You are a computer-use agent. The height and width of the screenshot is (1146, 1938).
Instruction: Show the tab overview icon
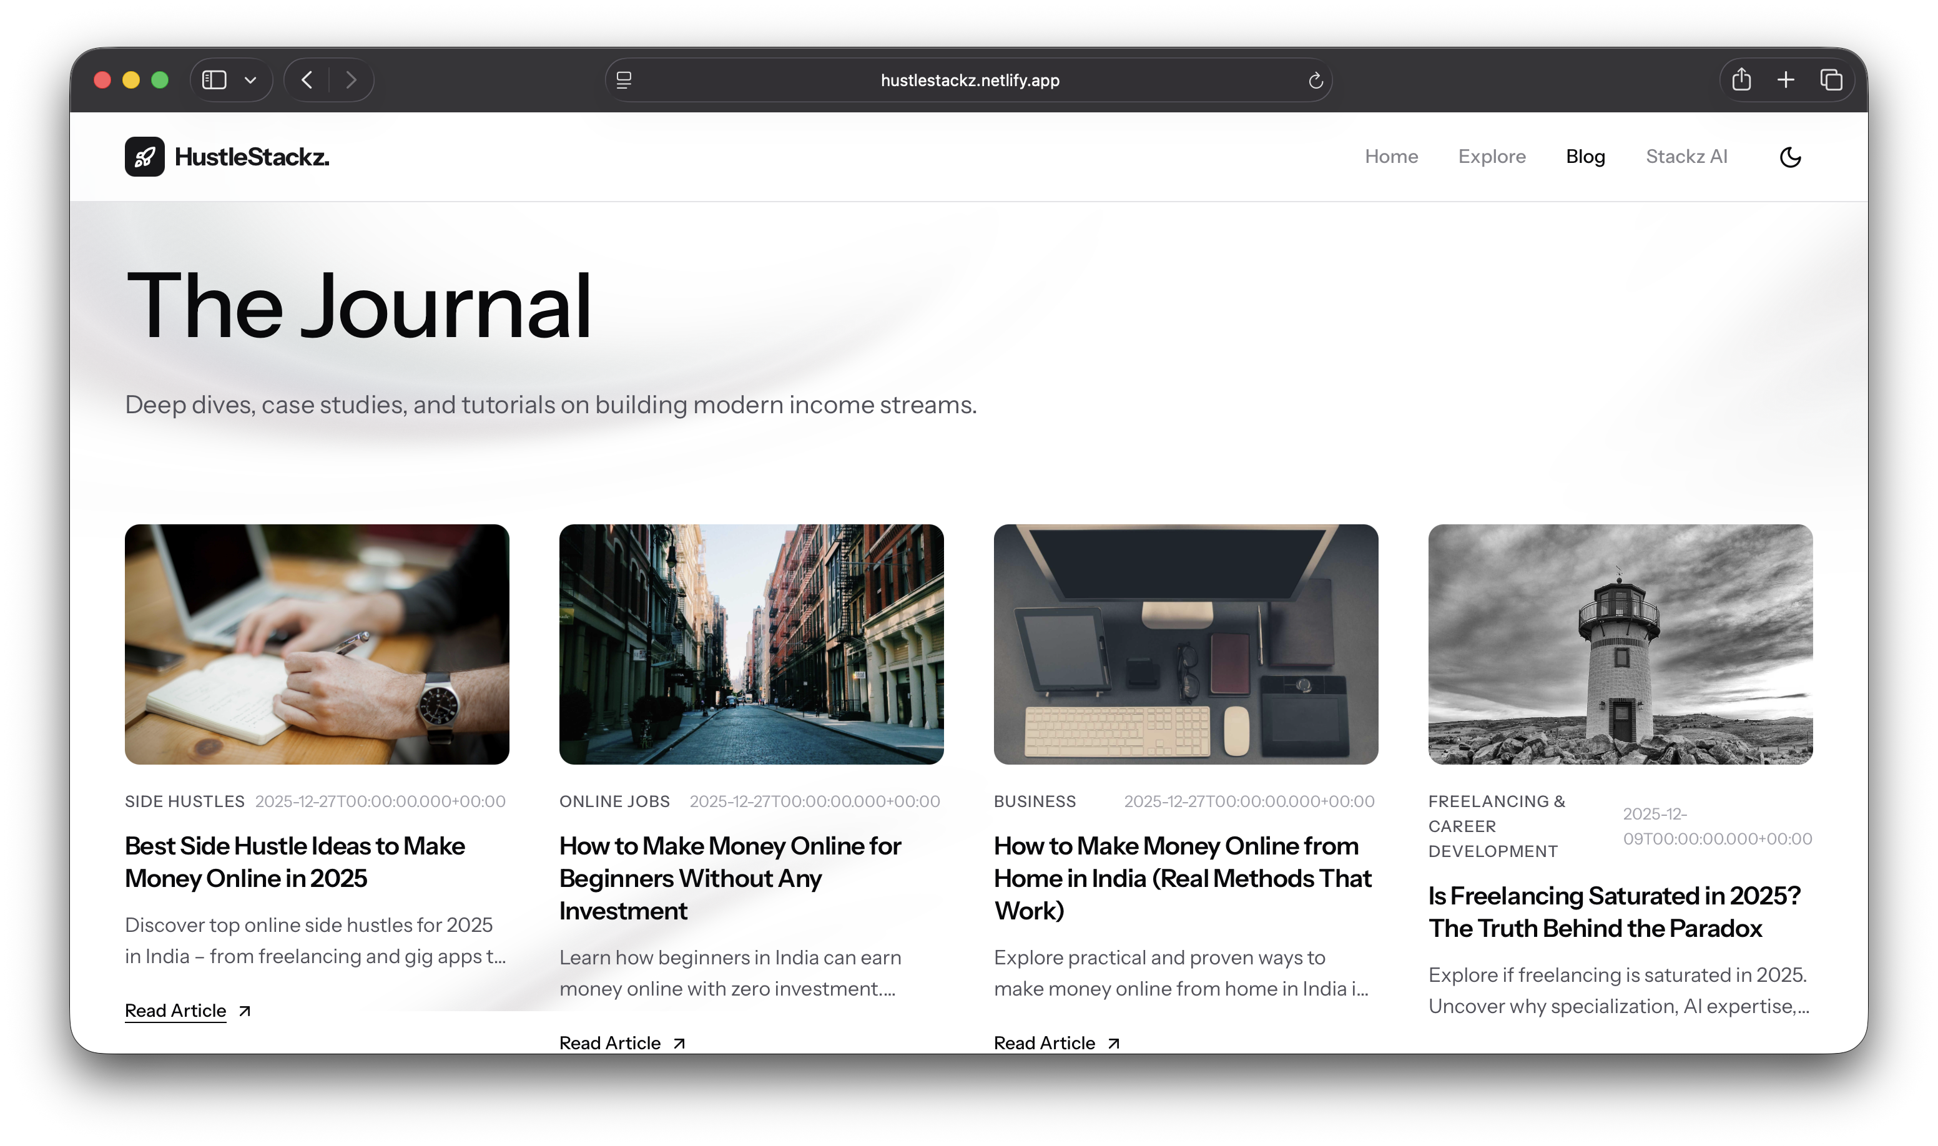click(1831, 81)
